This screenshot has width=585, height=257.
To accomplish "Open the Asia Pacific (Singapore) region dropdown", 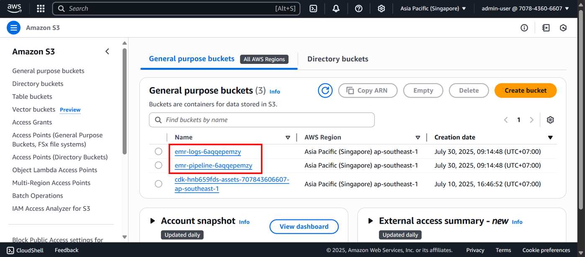I will 433,8.
